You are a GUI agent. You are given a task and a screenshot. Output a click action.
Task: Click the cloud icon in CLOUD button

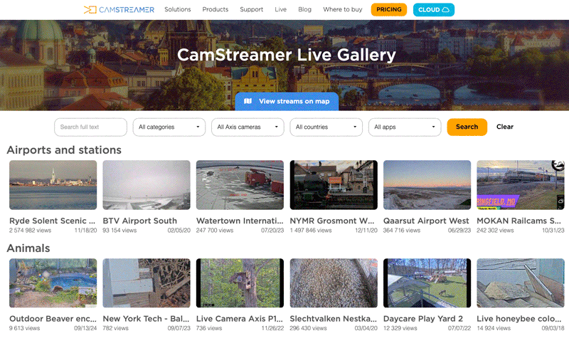[446, 10]
